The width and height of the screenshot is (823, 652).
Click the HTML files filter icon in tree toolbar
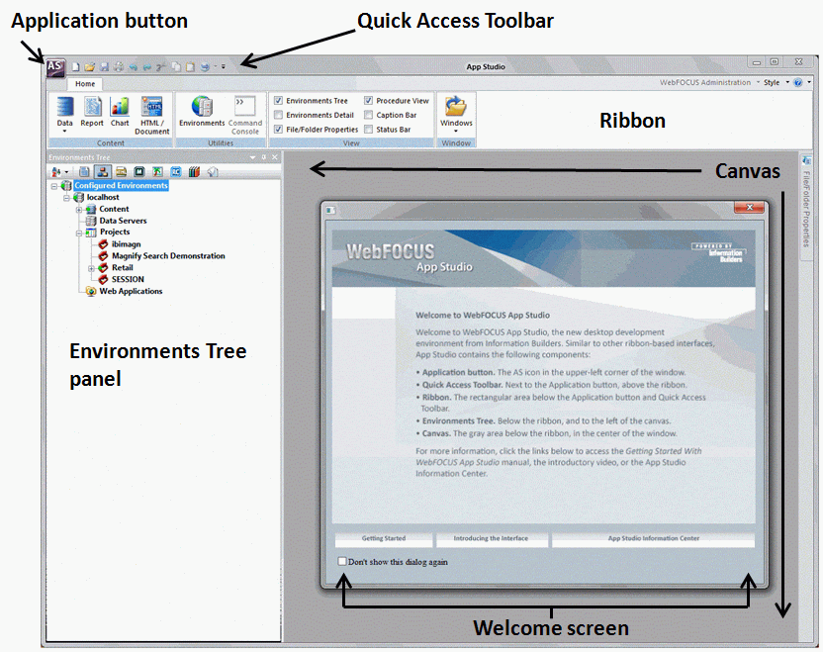pyautogui.click(x=122, y=172)
